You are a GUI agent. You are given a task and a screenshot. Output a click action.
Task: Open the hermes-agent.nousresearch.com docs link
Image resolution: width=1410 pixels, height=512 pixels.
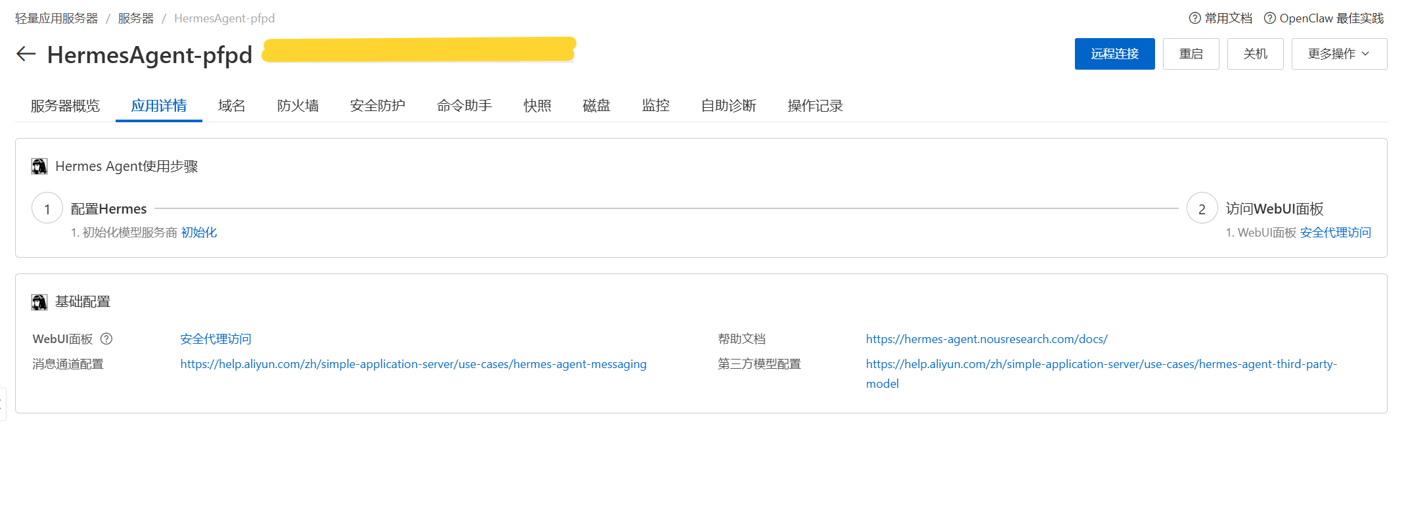[x=987, y=339]
